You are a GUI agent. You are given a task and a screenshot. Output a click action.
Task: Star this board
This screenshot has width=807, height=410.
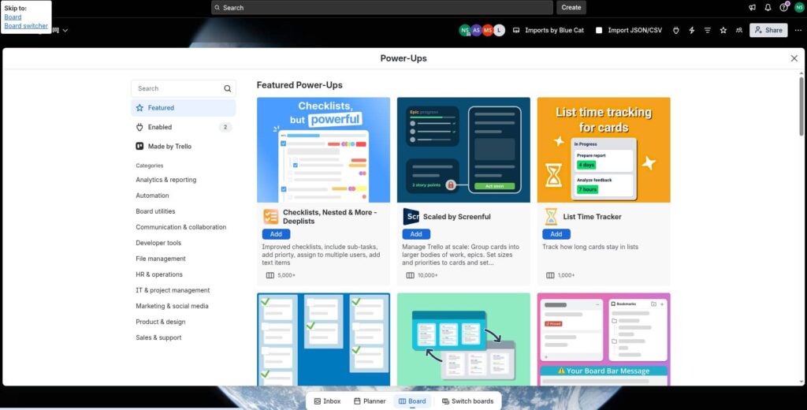click(x=723, y=31)
